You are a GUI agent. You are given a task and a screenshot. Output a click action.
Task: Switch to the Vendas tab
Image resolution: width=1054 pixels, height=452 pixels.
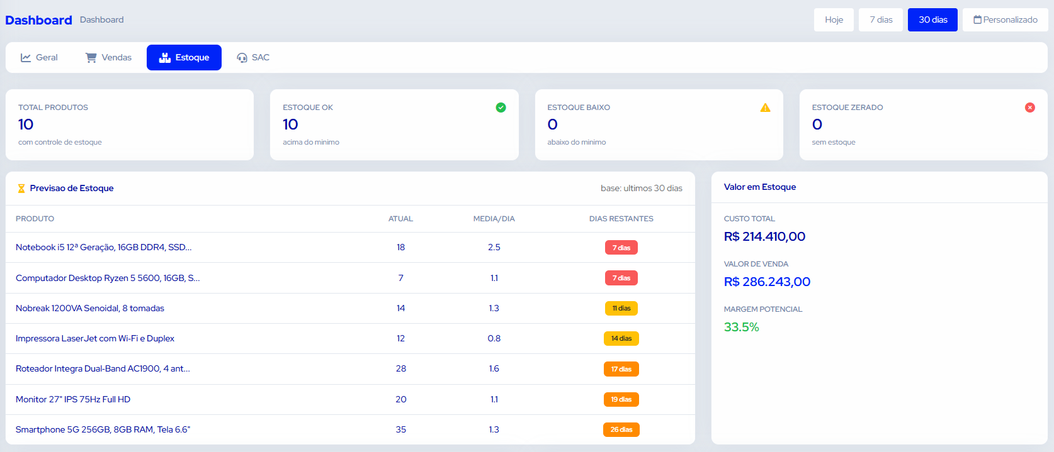pos(108,57)
